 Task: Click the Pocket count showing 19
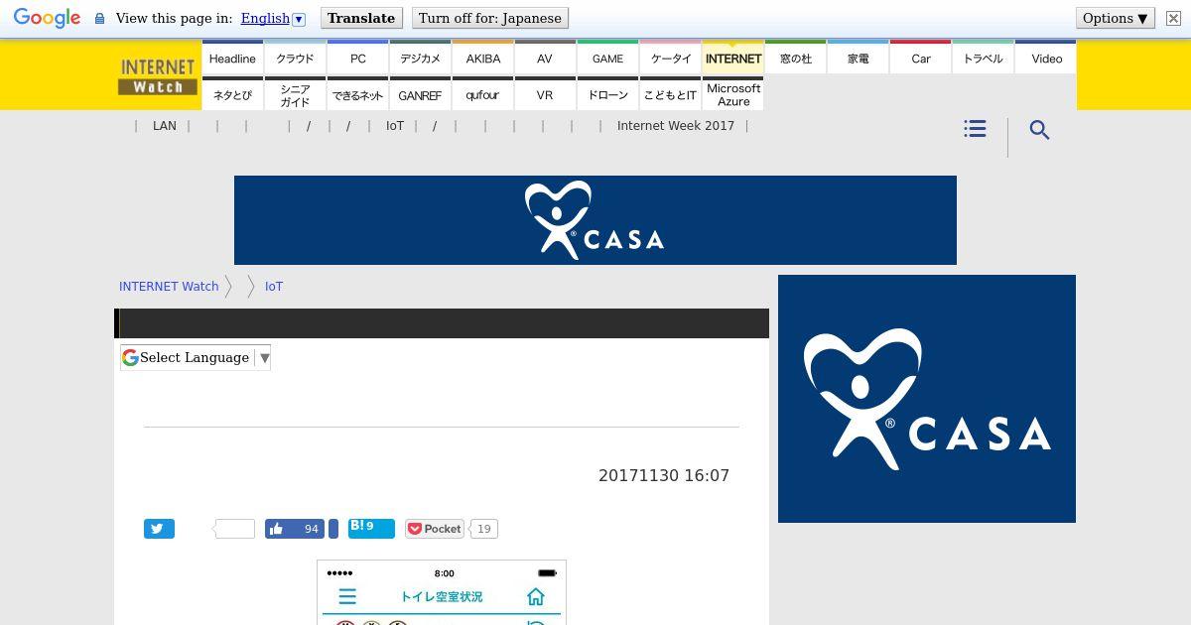point(483,529)
